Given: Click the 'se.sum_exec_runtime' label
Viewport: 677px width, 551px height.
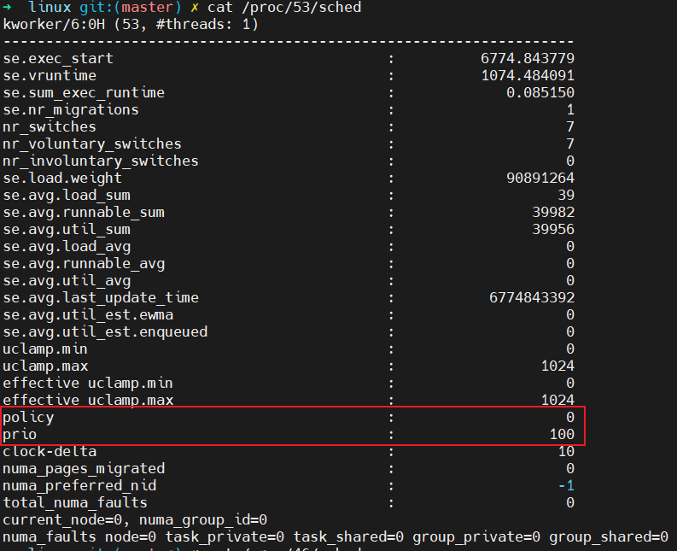Looking at the screenshot, I should 84,92.
